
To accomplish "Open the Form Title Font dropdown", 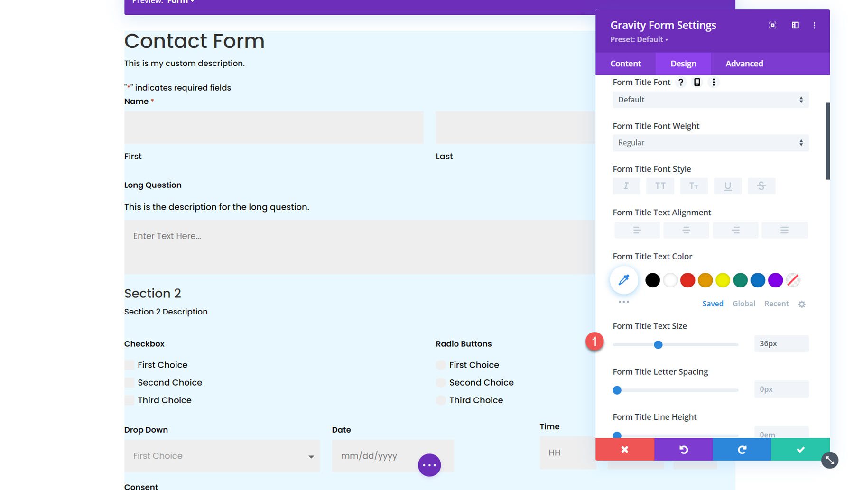I will coord(710,100).
